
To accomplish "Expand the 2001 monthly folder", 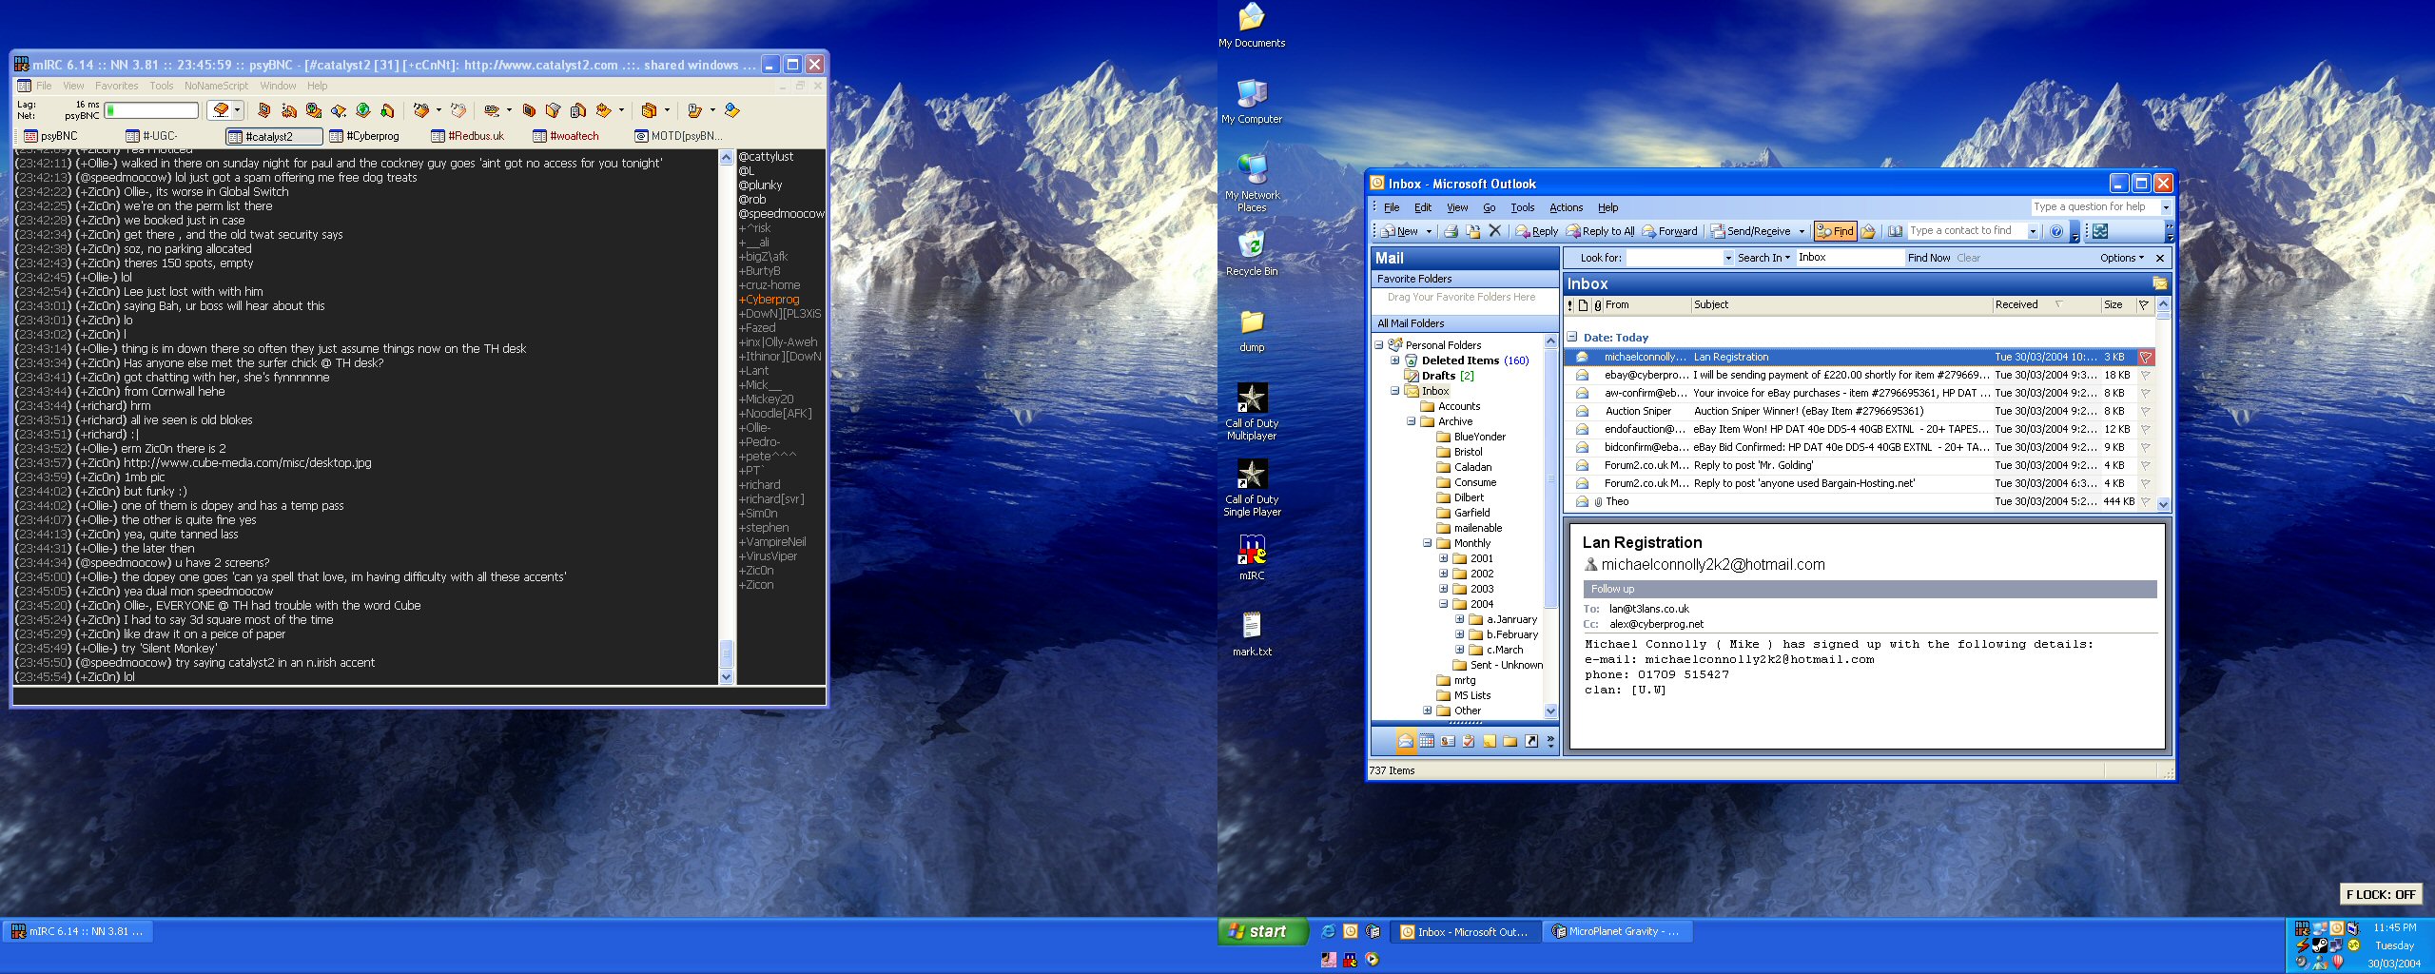I will pos(1443,558).
